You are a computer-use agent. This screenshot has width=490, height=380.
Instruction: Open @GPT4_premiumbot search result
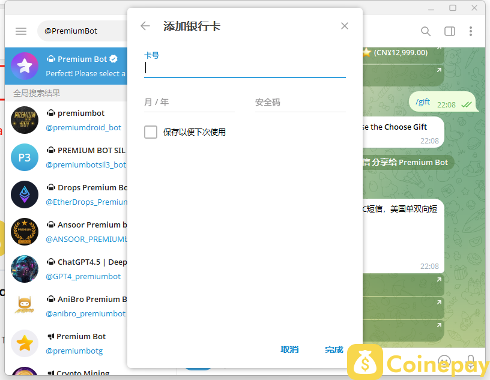coord(83,276)
